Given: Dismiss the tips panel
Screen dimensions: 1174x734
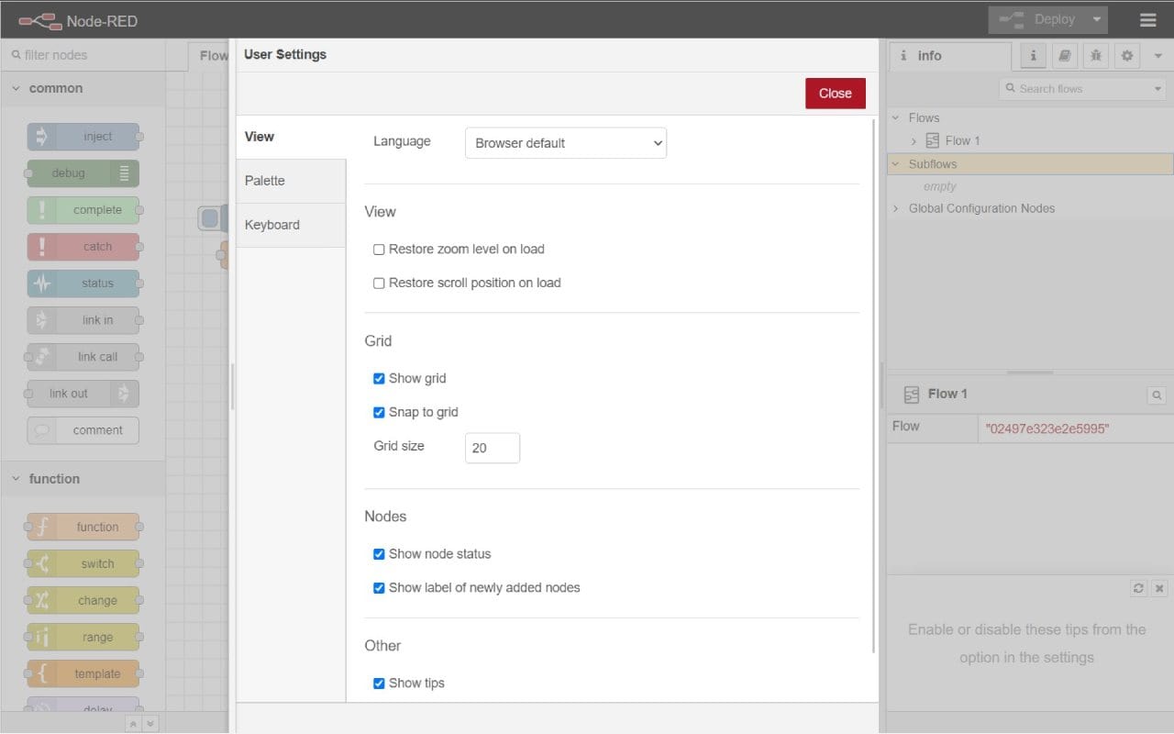Looking at the screenshot, I should tap(1159, 587).
